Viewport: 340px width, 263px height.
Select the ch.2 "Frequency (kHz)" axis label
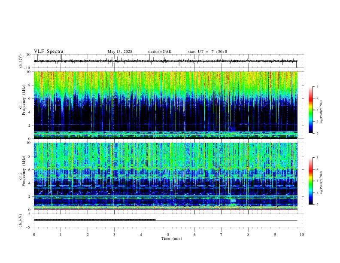(x=24, y=171)
